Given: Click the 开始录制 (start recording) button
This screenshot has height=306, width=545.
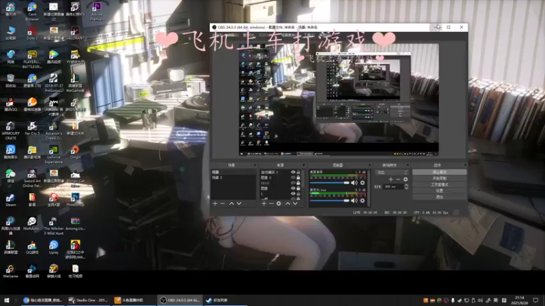Looking at the screenshot, I should [x=439, y=178].
